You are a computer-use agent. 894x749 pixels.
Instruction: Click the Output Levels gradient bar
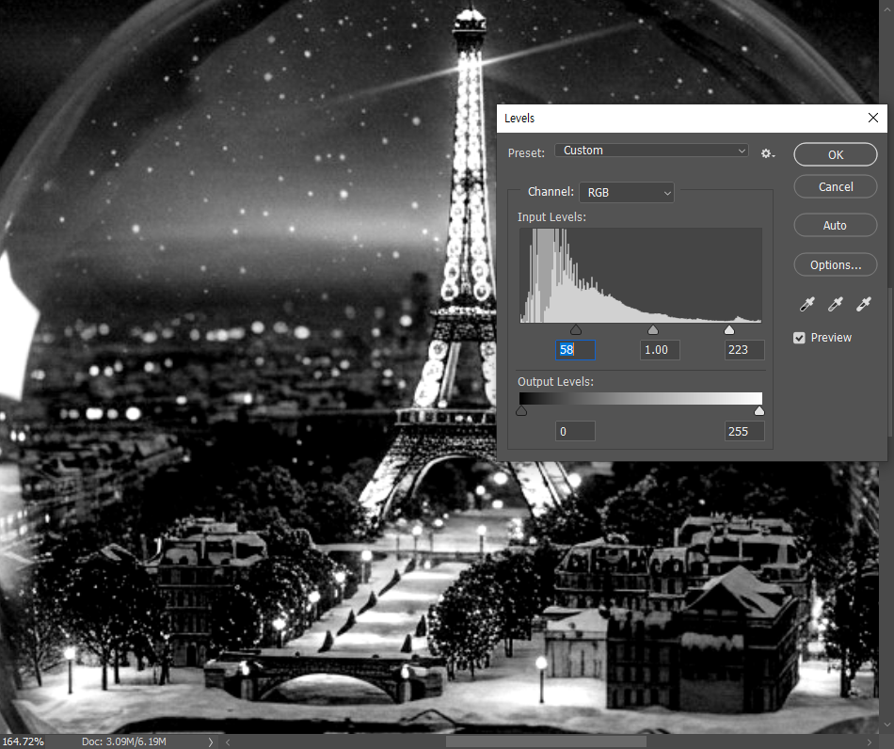tap(640, 398)
